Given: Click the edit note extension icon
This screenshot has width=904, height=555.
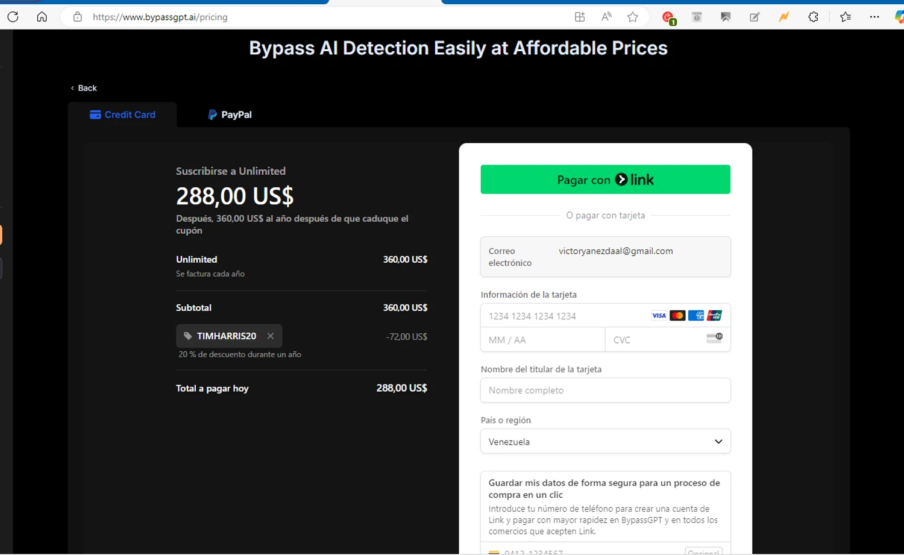Looking at the screenshot, I should (x=755, y=17).
